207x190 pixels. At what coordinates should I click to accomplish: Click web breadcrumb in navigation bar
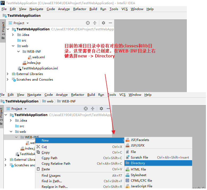(48, 101)
